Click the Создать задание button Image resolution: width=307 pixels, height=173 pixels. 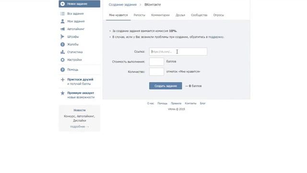click(165, 86)
